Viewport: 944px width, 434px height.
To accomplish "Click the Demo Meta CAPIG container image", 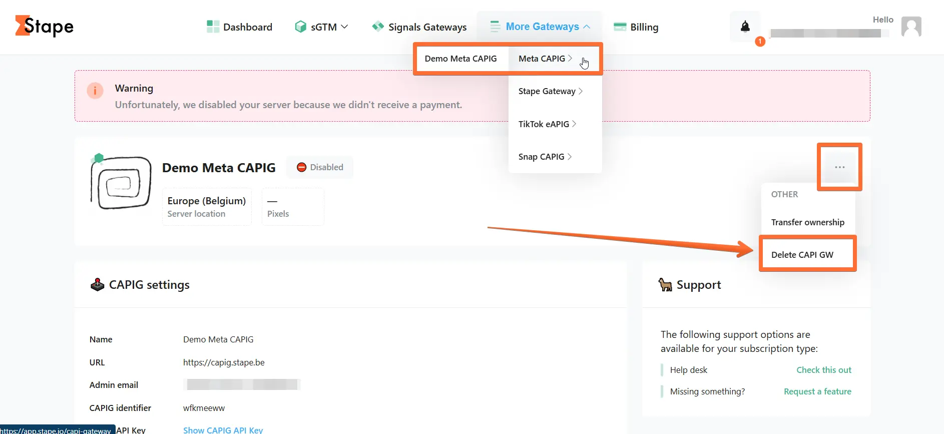I will click(121, 182).
